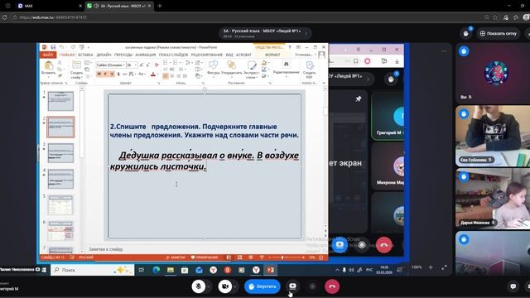Click the pin icon in the shared call window
The height and width of the screenshot is (298, 530).
click(359, 99)
